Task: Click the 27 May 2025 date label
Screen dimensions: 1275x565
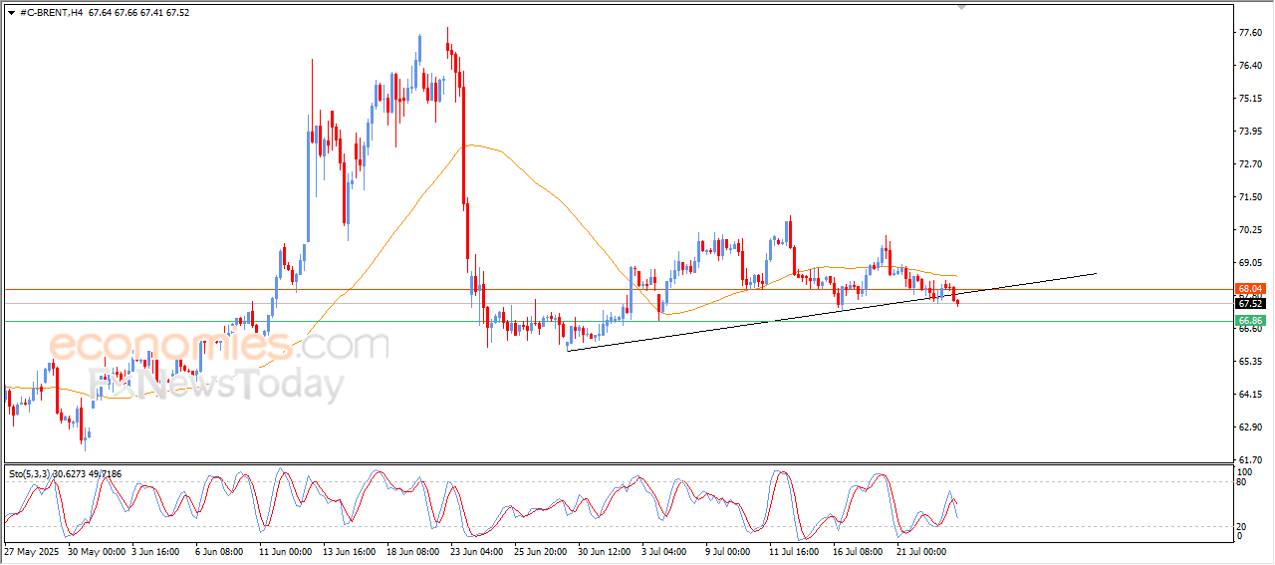Action: 32,551
